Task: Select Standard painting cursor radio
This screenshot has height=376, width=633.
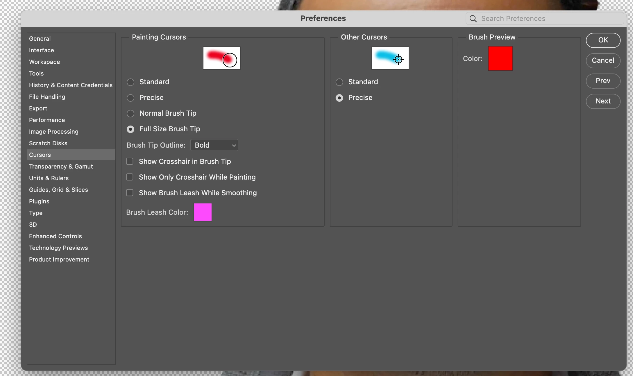Action: point(130,82)
